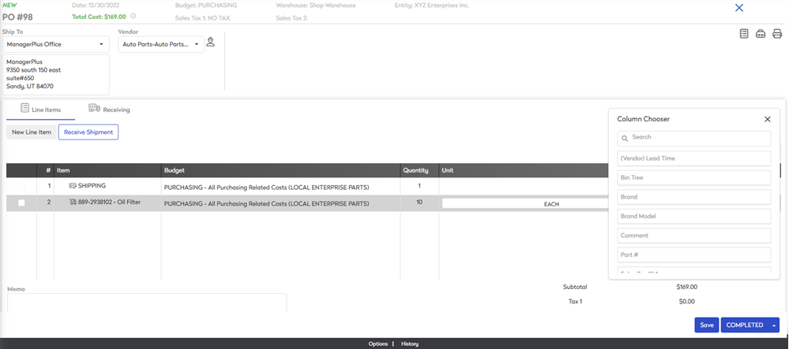Click the Budget: PURCHASING header text

tap(206, 6)
